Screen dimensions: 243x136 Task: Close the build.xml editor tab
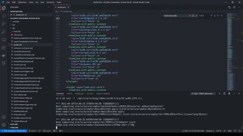(68, 7)
